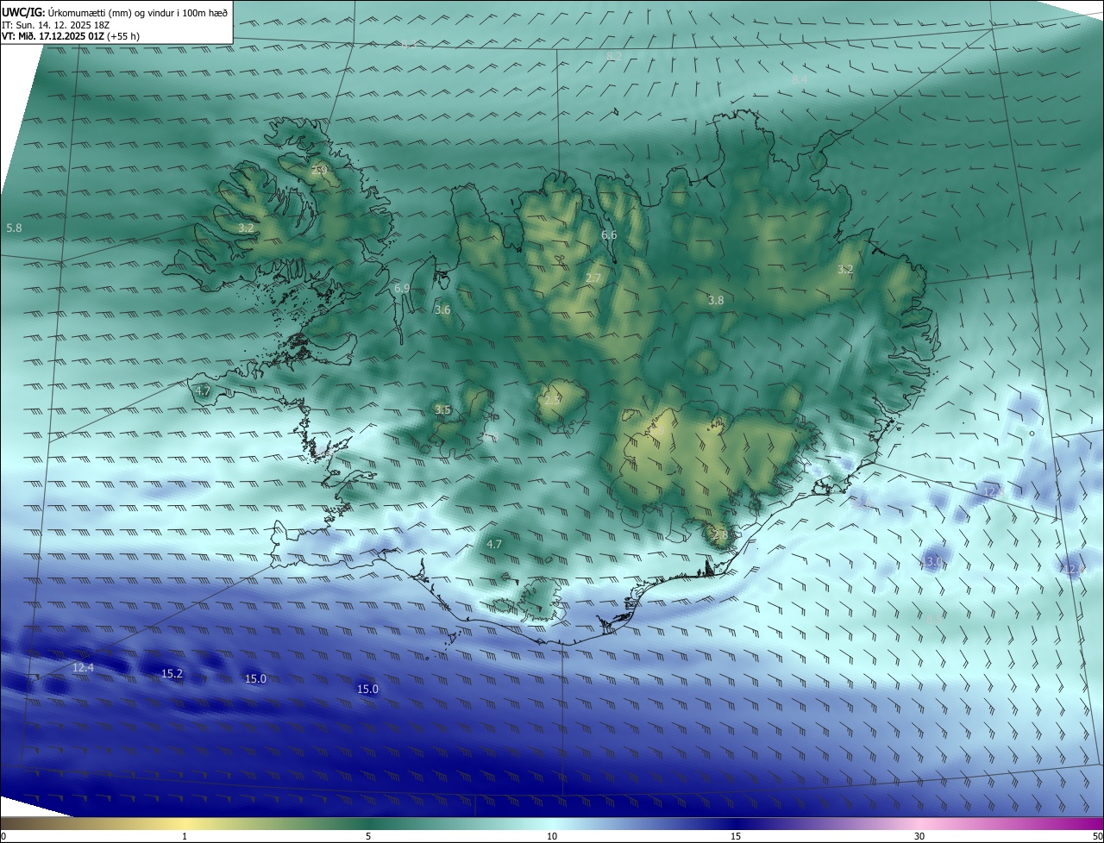
Task: Click the 3.6 value label on the map
Action: [442, 309]
